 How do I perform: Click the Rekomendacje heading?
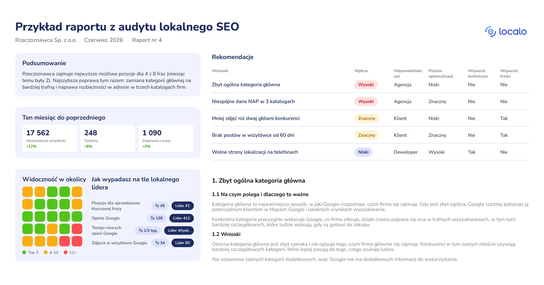[233, 57]
